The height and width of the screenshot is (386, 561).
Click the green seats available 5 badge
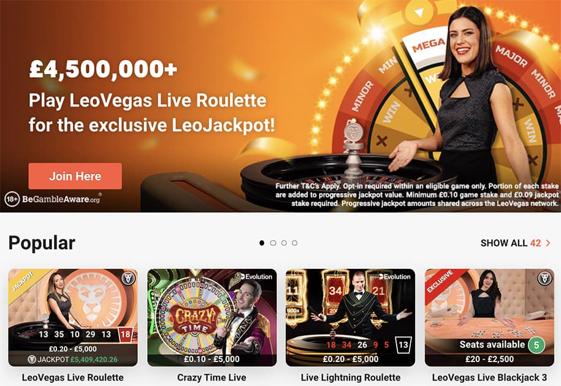(536, 345)
